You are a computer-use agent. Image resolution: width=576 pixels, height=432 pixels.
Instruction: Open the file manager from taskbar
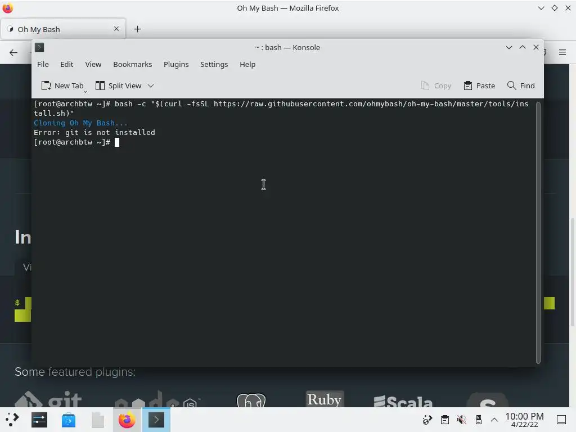(98, 420)
